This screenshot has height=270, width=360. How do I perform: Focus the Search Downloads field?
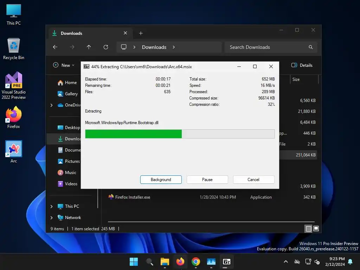(x=271, y=47)
